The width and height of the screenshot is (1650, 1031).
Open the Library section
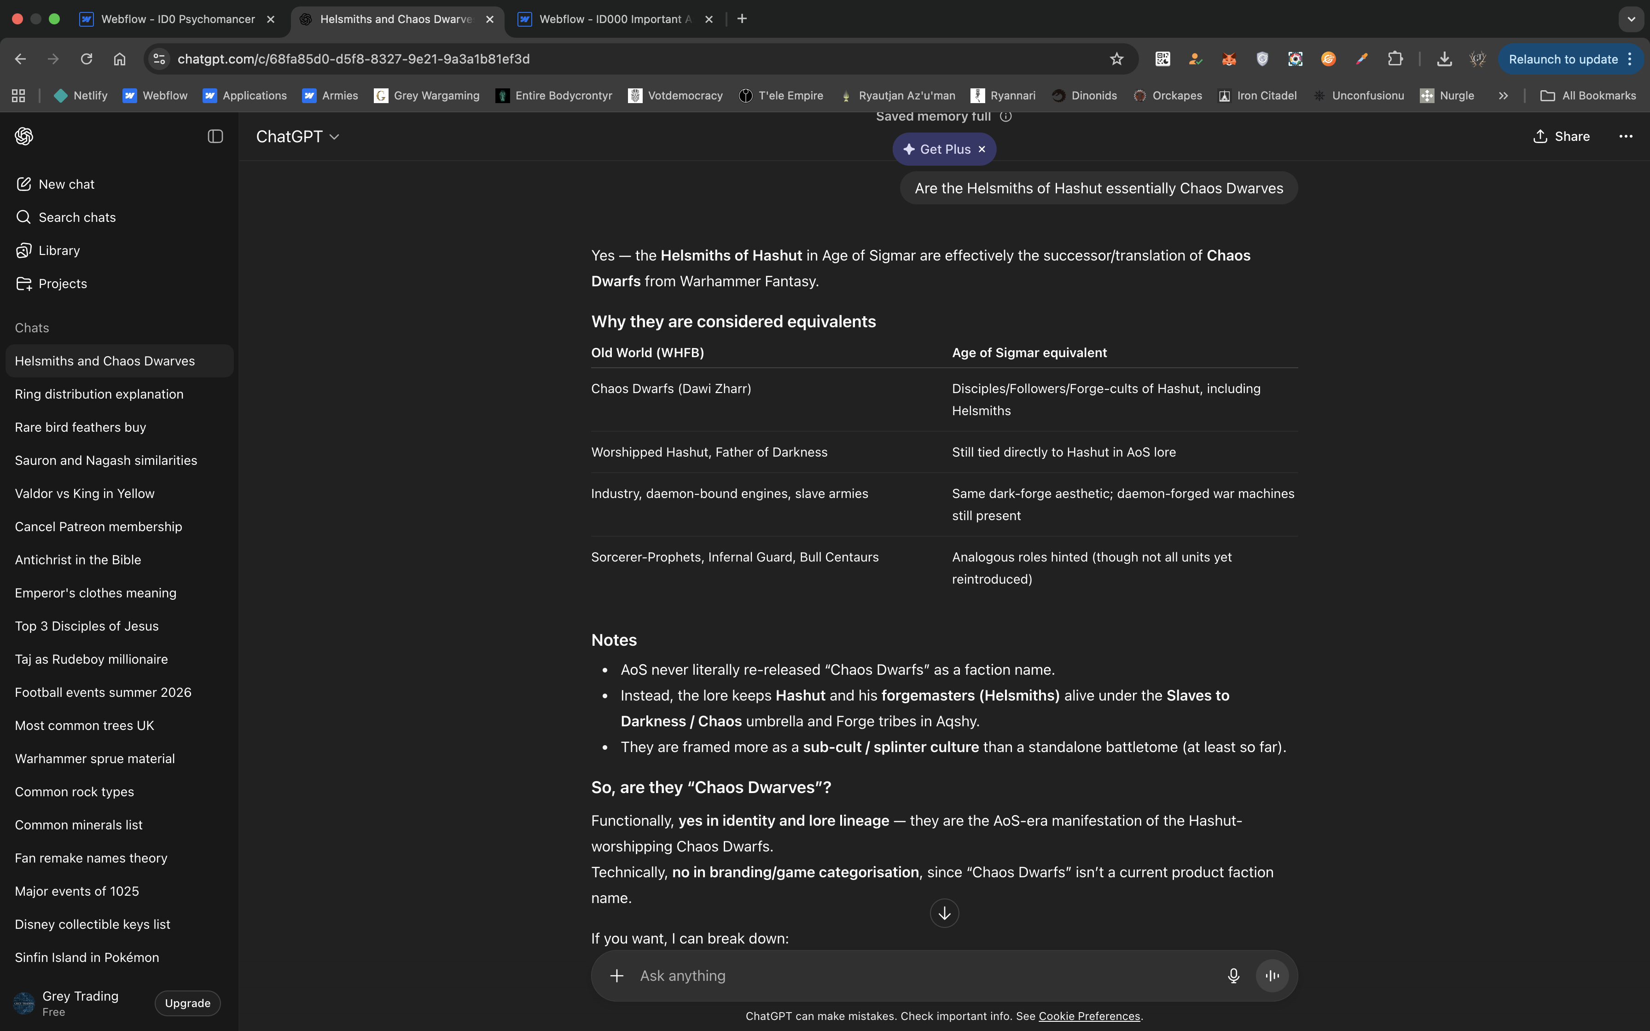58,250
